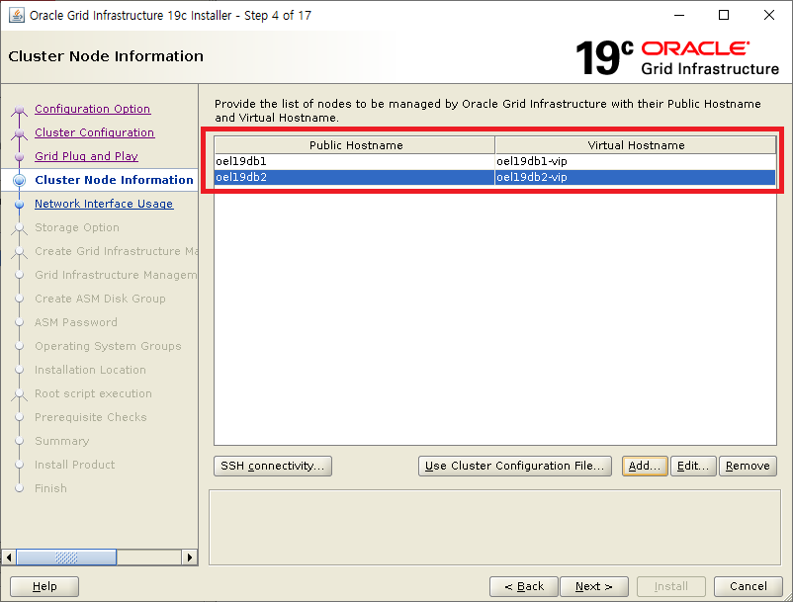
Task: Open the Configuration Option step link
Action: 93,109
